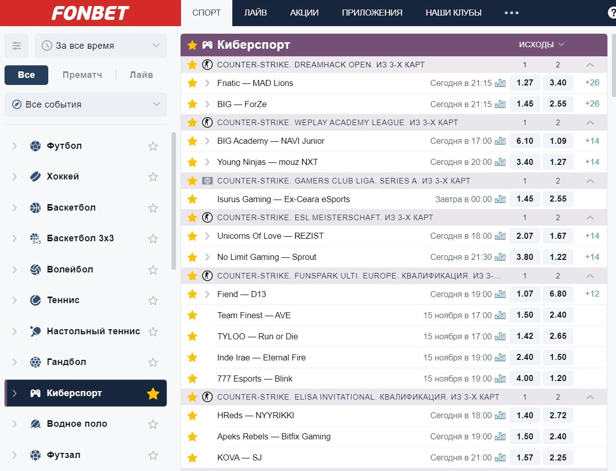Image resolution: width=616 pixels, height=471 pixels.
Task: Click the Гандбол ball icon
Action: 35,362
